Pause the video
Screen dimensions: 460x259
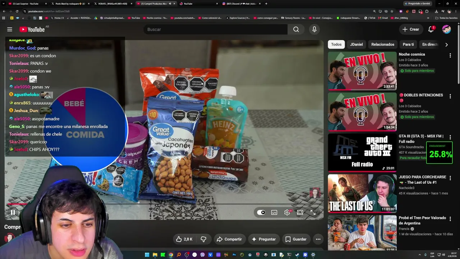[13, 213]
